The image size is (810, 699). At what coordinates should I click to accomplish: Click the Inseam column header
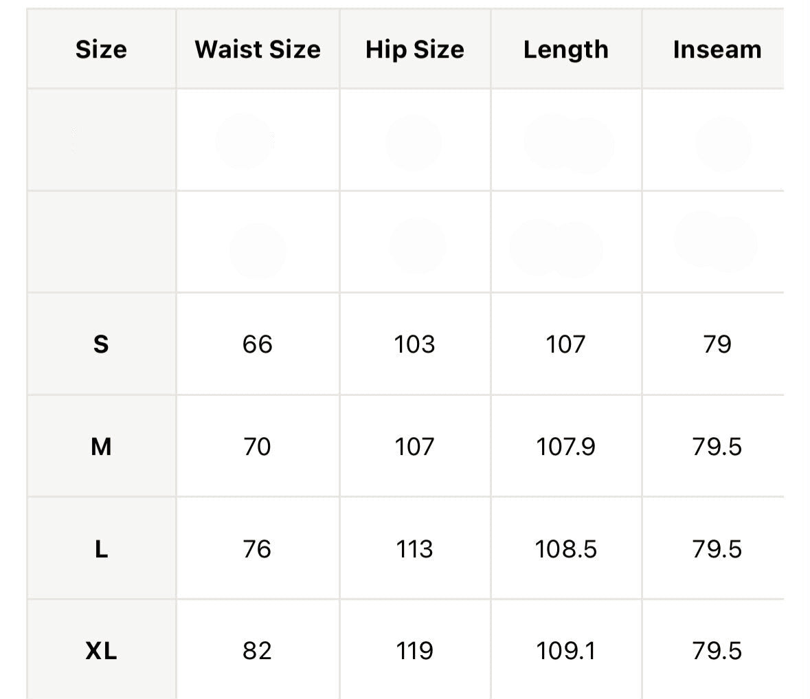717,49
